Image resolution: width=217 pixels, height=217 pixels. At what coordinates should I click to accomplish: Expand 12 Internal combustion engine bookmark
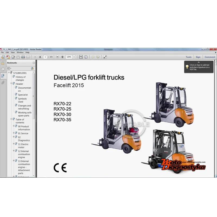click(14, 151)
